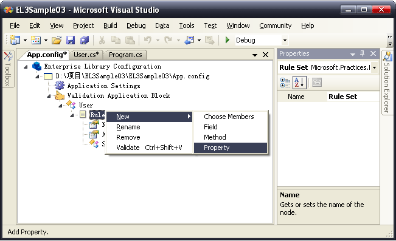Click Remove in the context menu

click(149, 137)
